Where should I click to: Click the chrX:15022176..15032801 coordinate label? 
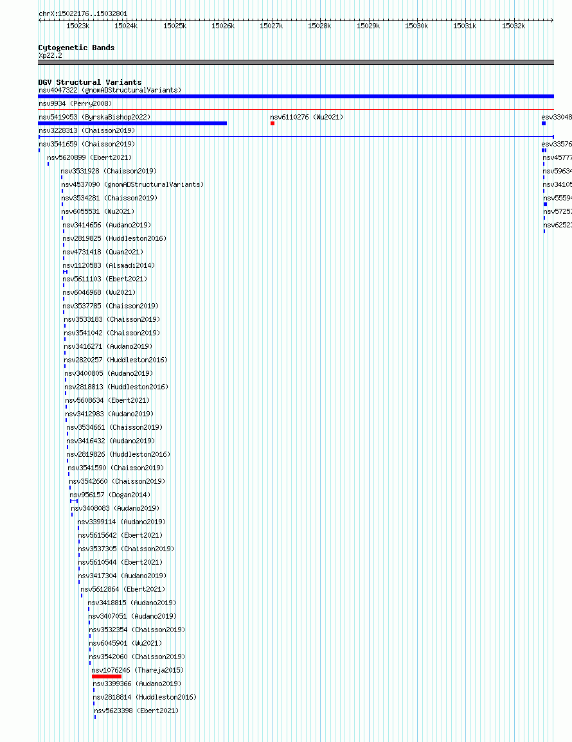pos(83,13)
